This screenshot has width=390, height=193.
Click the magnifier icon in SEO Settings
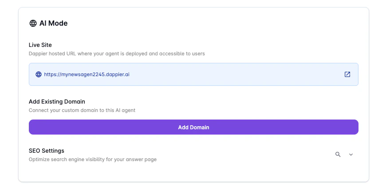coord(338,154)
